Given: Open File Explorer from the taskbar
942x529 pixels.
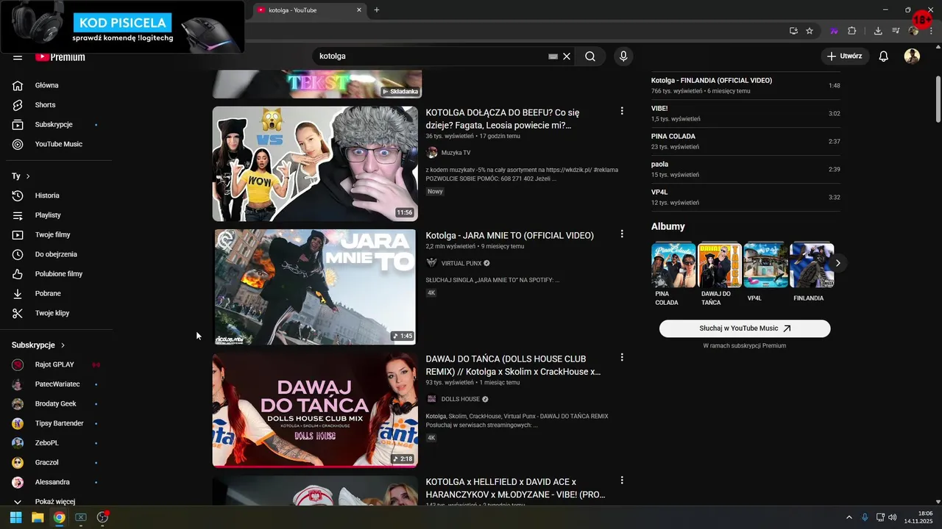Looking at the screenshot, I should pos(38,517).
